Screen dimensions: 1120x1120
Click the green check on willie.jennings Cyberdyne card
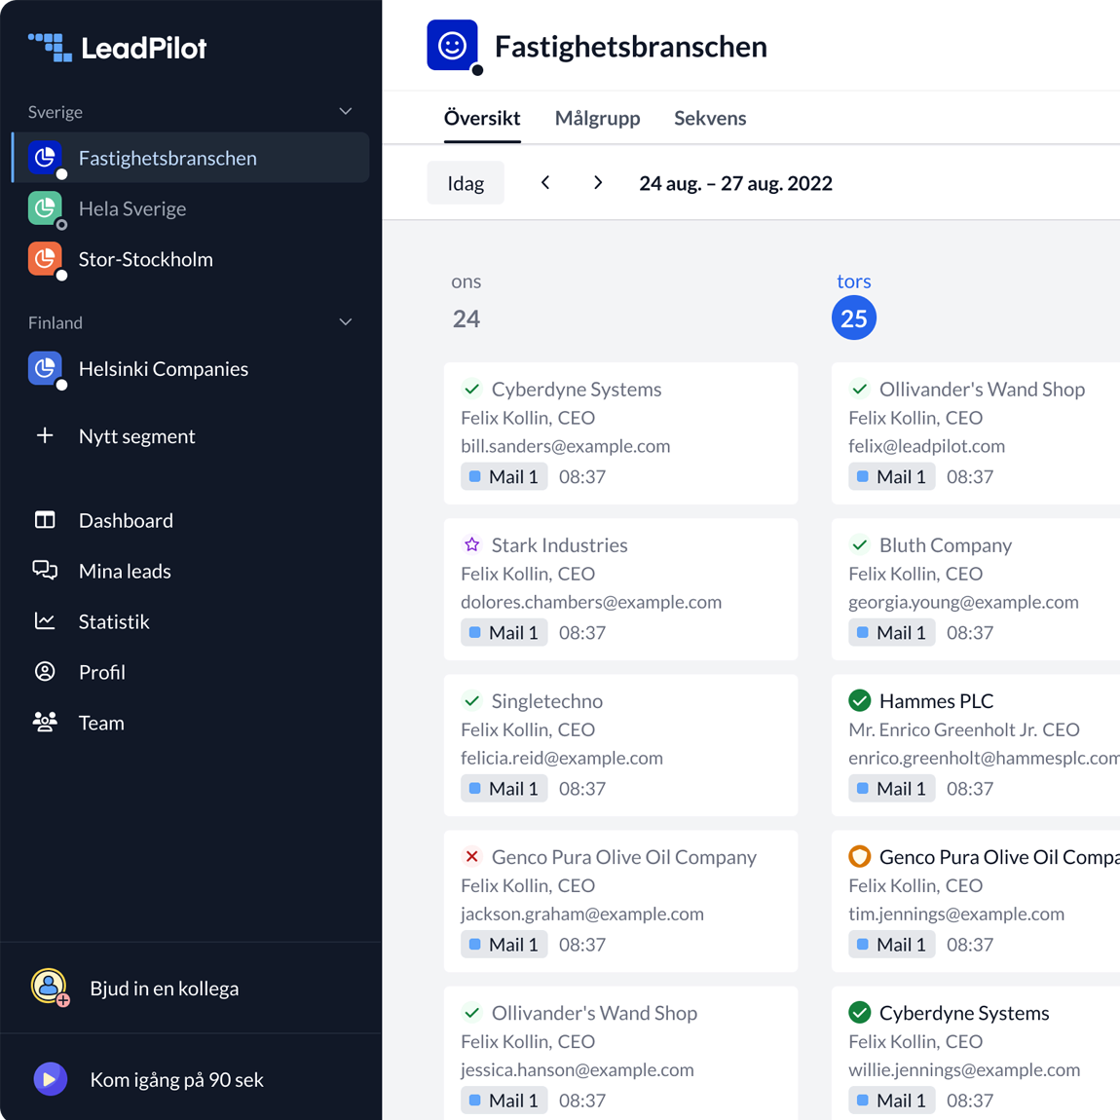859,1013
